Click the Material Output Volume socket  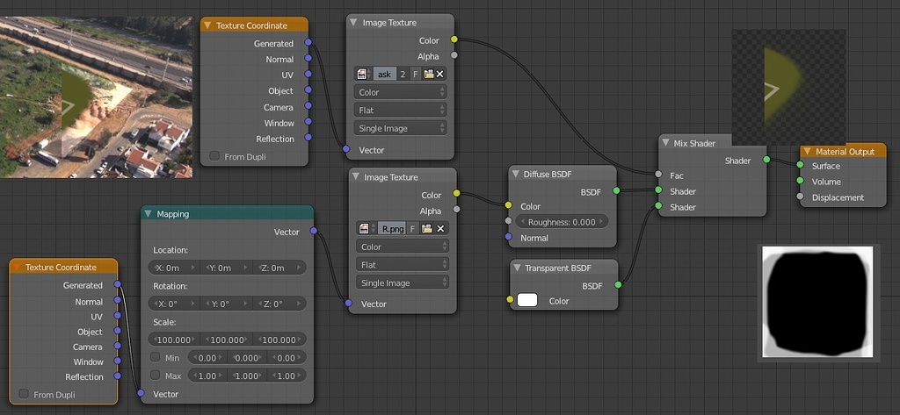pyautogui.click(x=800, y=181)
